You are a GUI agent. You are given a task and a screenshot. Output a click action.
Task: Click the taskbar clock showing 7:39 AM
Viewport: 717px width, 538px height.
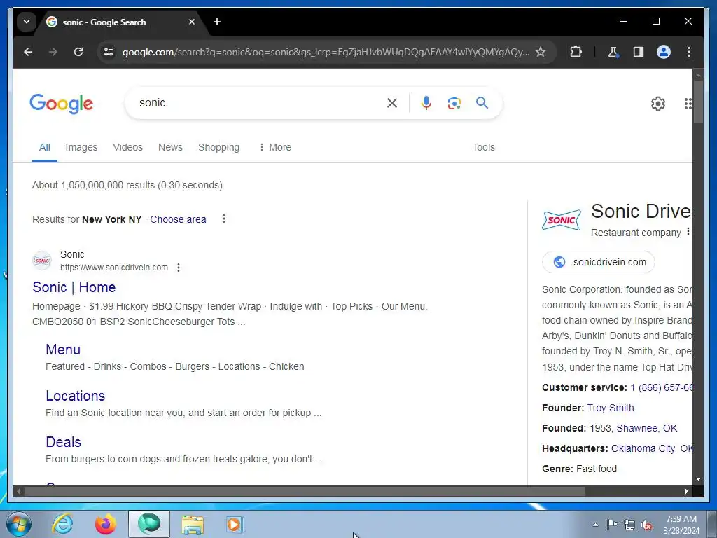(x=681, y=525)
